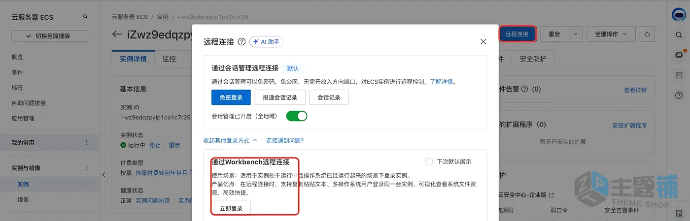The width and height of the screenshot is (690, 221).
Task: Open 应用管理 in the sidebar
Action: pos(23,118)
